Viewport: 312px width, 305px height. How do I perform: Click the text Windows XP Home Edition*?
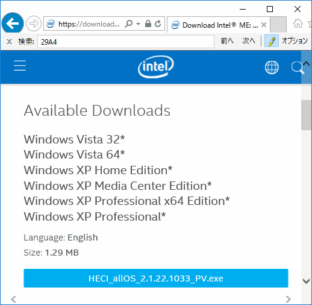tap(98, 170)
